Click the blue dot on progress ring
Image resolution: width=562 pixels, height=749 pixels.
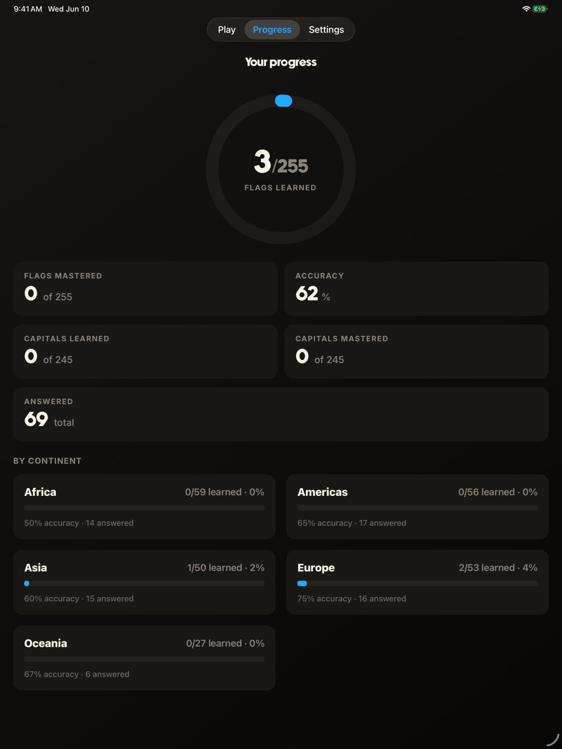(x=283, y=101)
